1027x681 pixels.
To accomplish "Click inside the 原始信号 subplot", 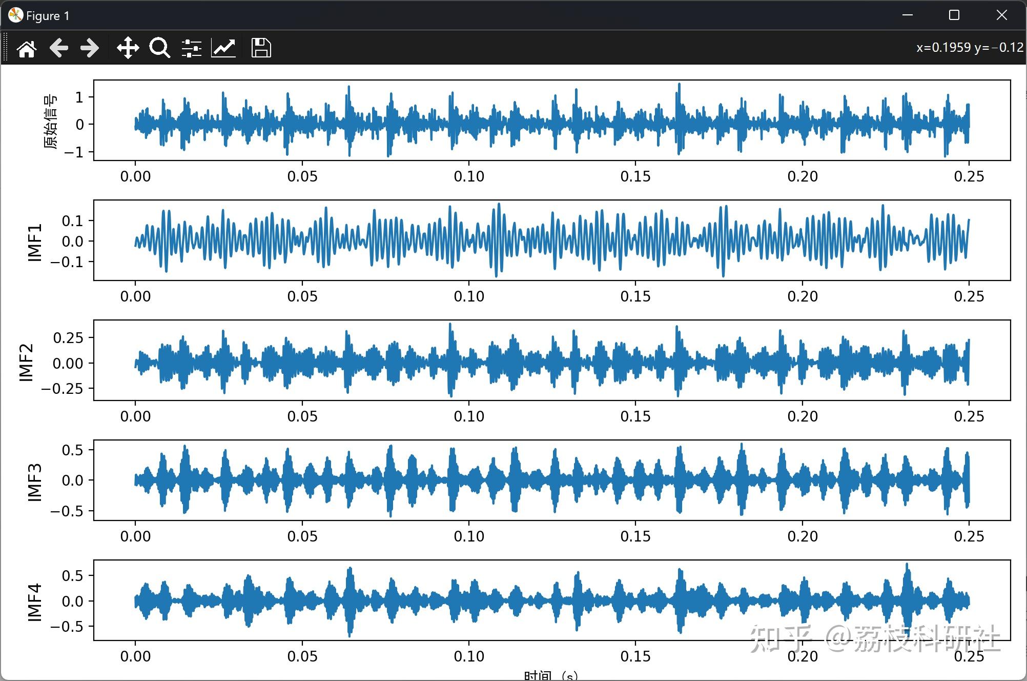I will coord(551,121).
